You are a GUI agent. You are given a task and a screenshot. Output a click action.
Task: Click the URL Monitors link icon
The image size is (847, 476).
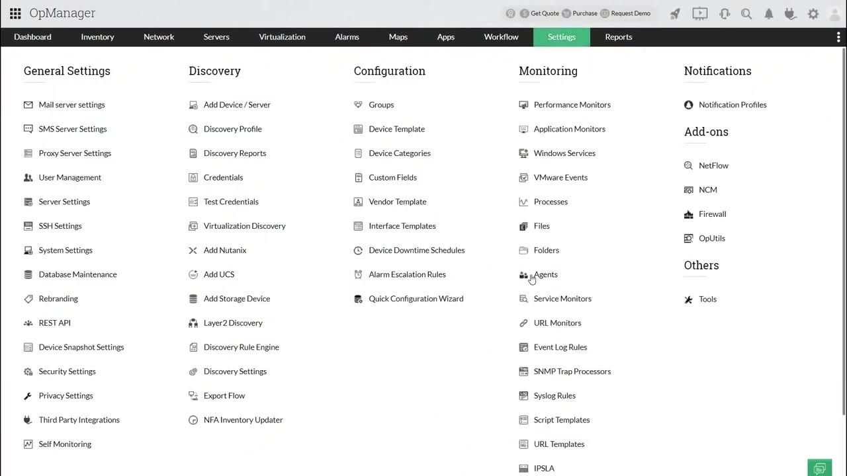[523, 323]
